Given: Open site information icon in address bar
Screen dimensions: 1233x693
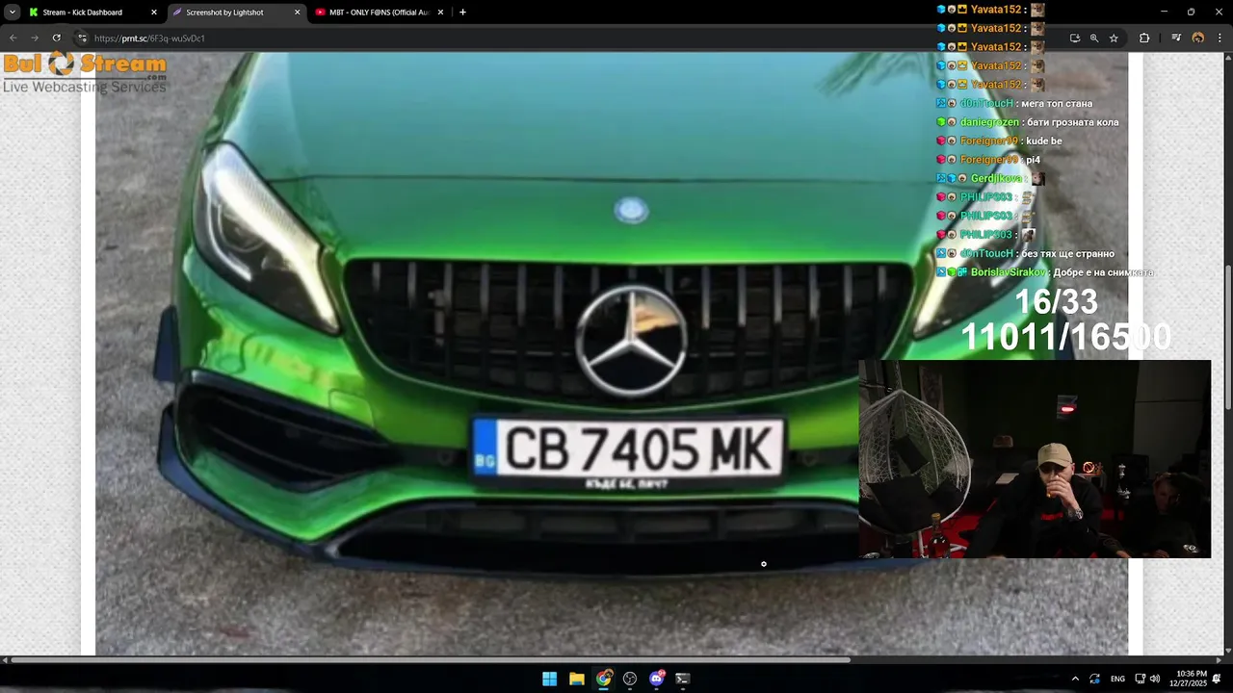Looking at the screenshot, I should click(x=82, y=38).
